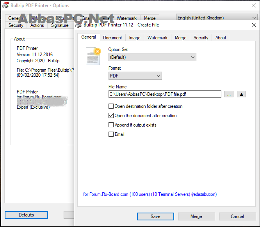Close the Bullzip Options window
Screen dimensions: 260x227
point(253,5)
